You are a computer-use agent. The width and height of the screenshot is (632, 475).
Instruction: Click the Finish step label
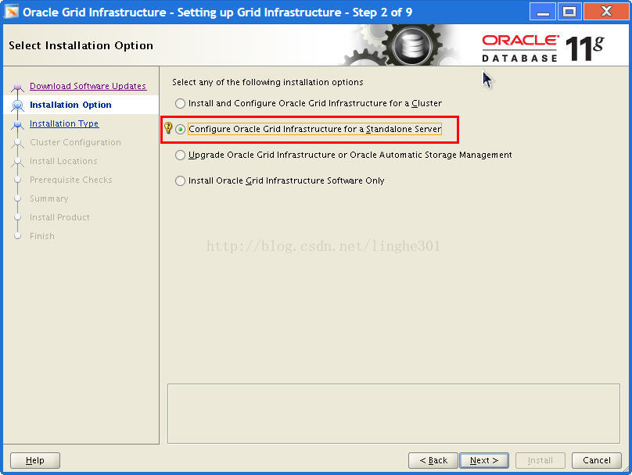(x=42, y=236)
